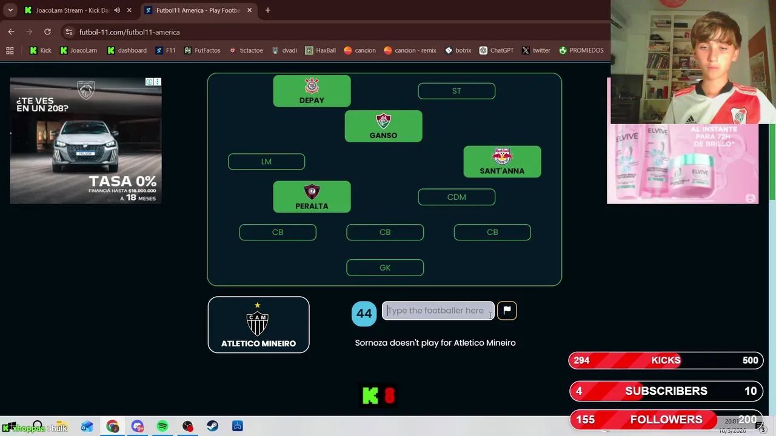Go forward in browser history

point(29,32)
